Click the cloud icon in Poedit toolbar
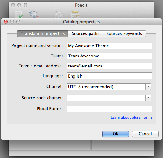 point(59,15)
